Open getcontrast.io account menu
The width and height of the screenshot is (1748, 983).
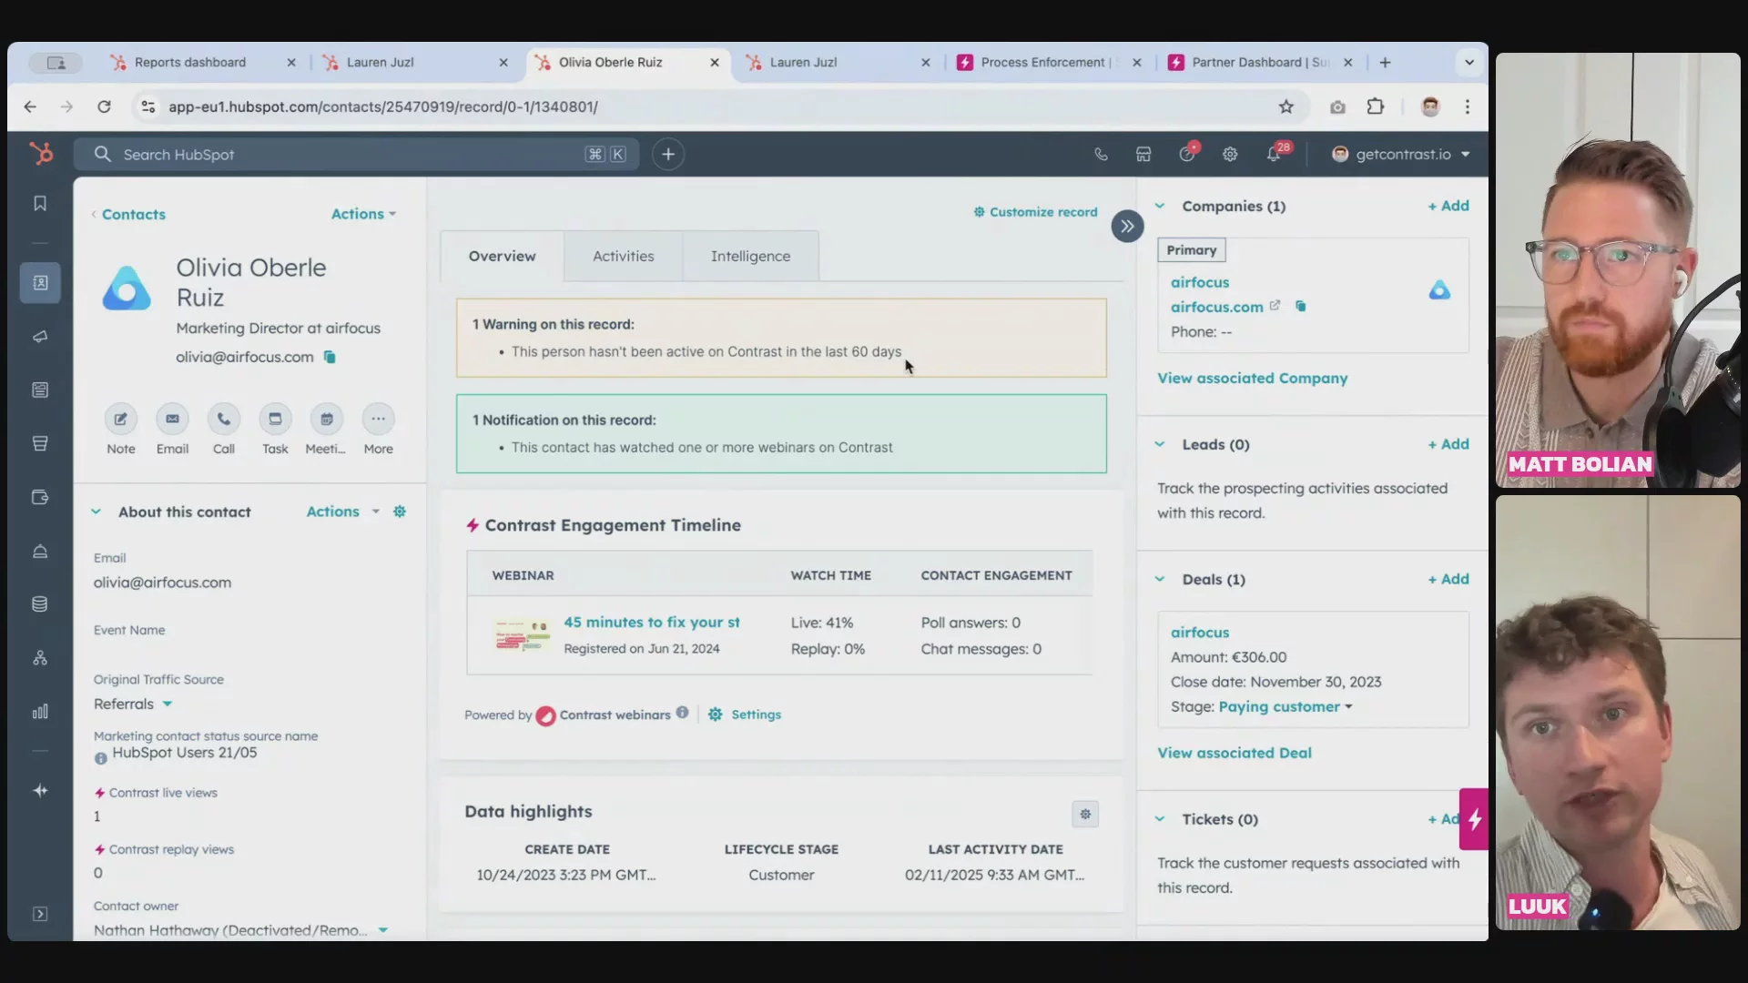coord(1400,155)
